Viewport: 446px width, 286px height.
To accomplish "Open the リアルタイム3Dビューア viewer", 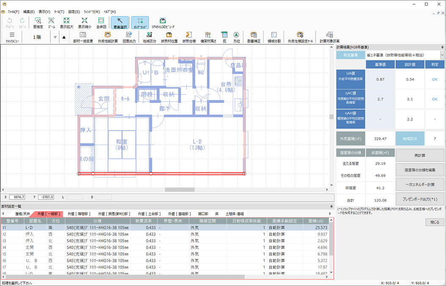I will (x=163, y=22).
